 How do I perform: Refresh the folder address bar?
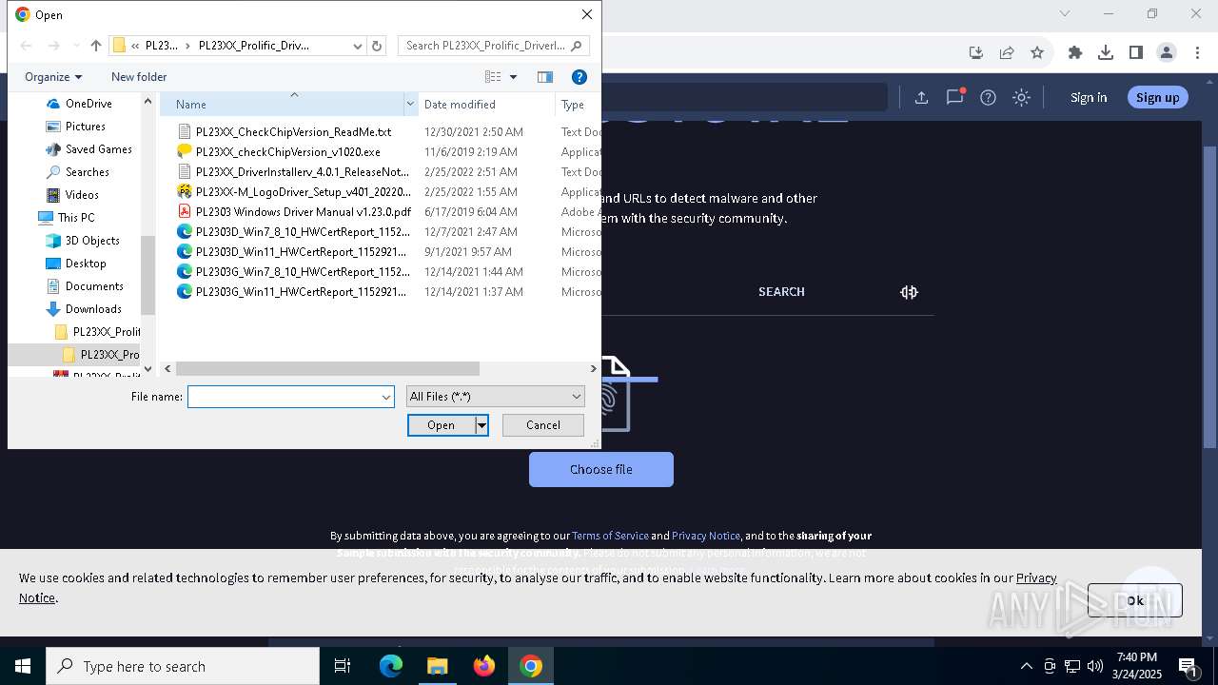click(x=377, y=46)
